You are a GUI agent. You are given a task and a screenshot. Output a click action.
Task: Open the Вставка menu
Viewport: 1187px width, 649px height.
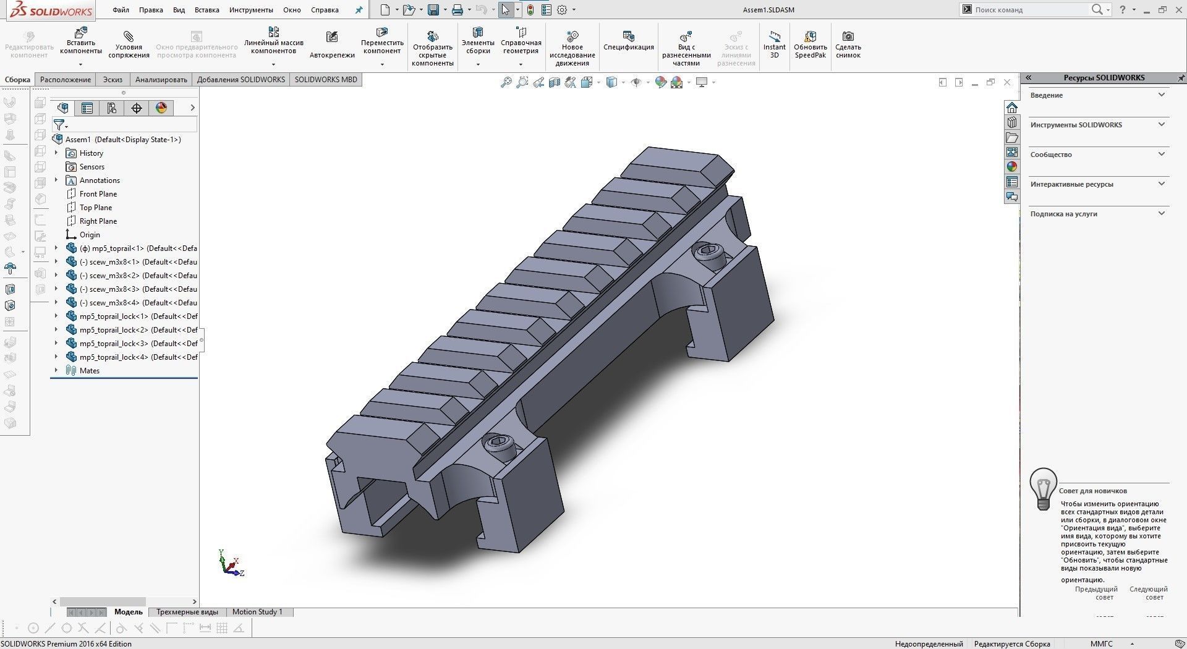pos(207,10)
